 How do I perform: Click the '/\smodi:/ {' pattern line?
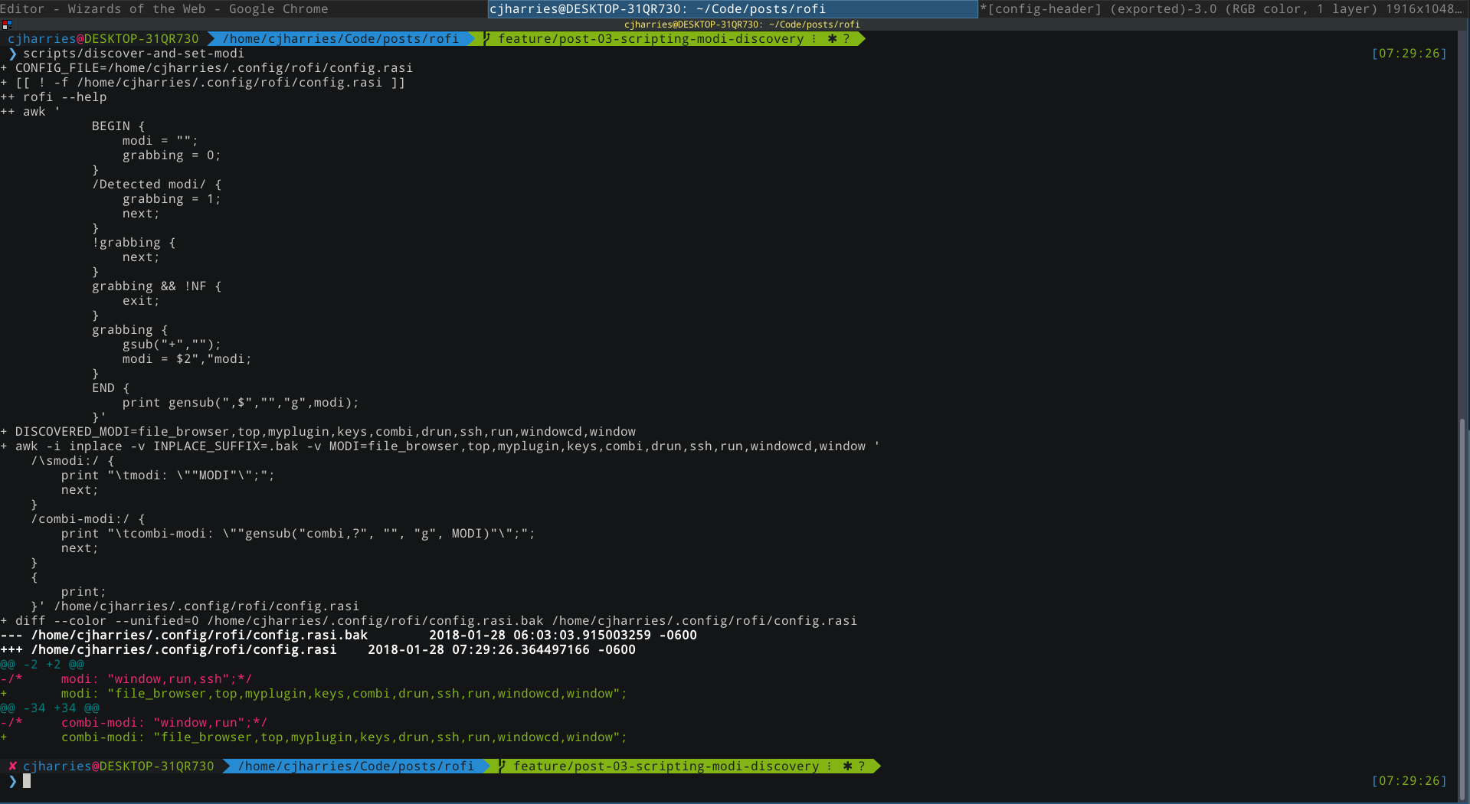click(x=73, y=461)
